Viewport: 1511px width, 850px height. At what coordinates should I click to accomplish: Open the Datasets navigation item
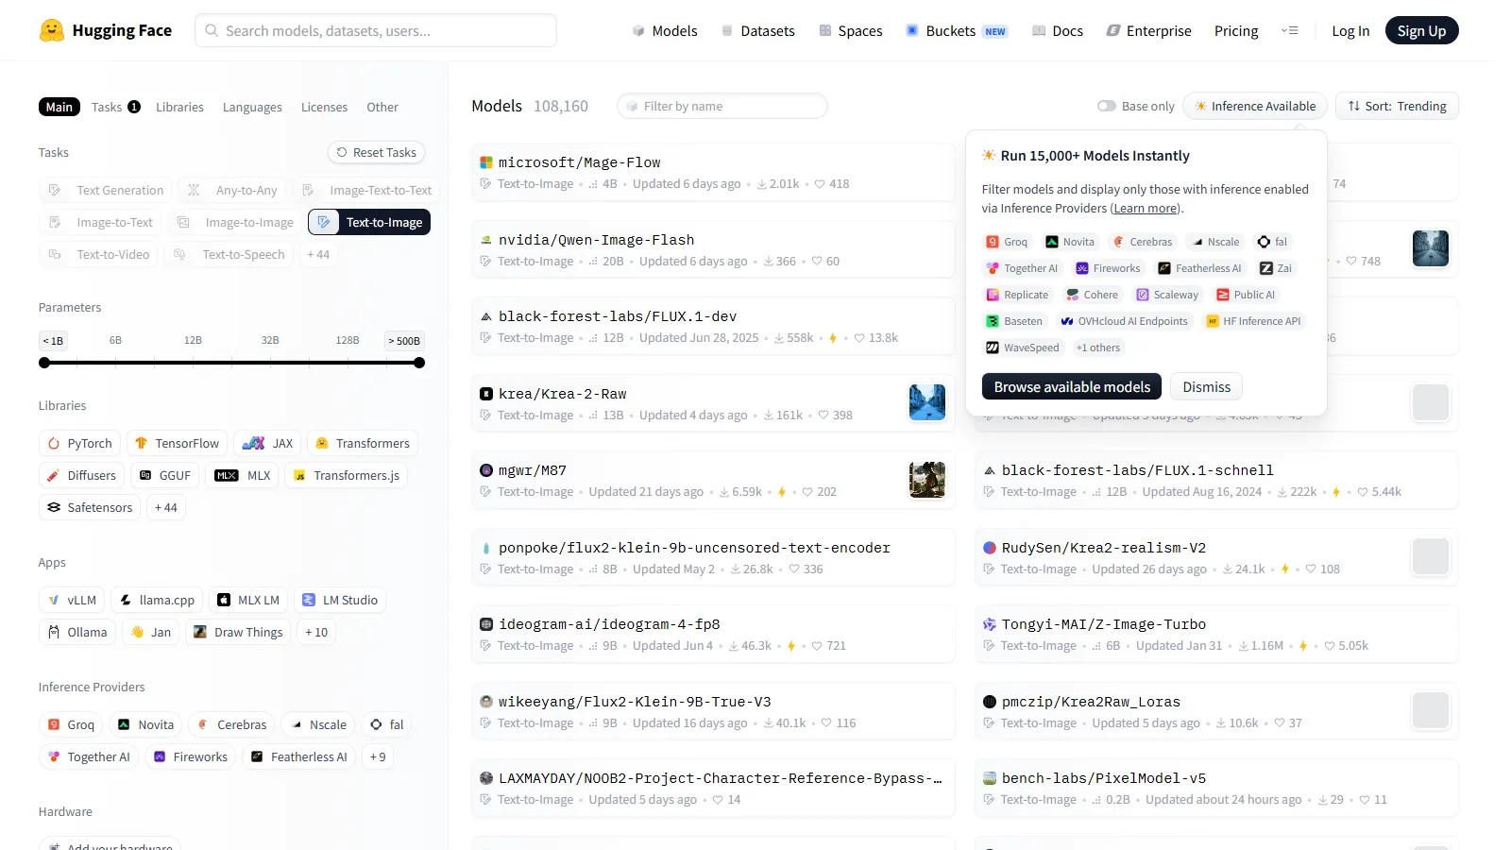(x=758, y=30)
